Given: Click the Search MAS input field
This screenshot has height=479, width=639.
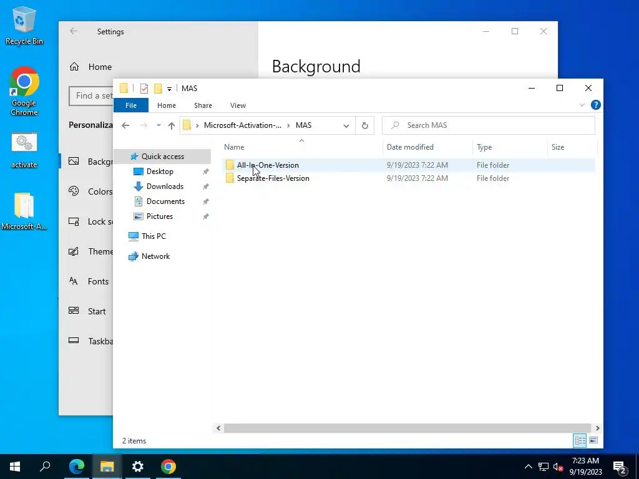Looking at the screenshot, I should pos(488,125).
